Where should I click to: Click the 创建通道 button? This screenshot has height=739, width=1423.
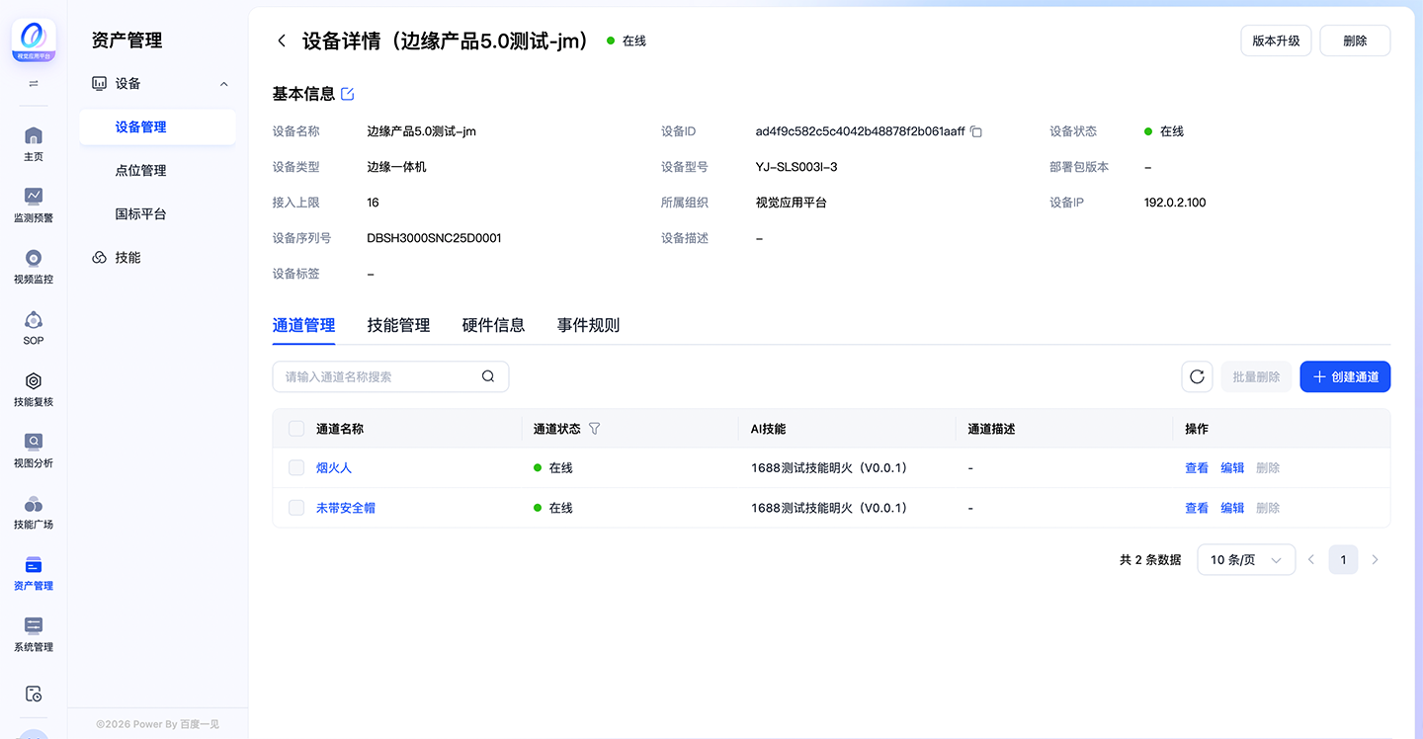click(1345, 376)
